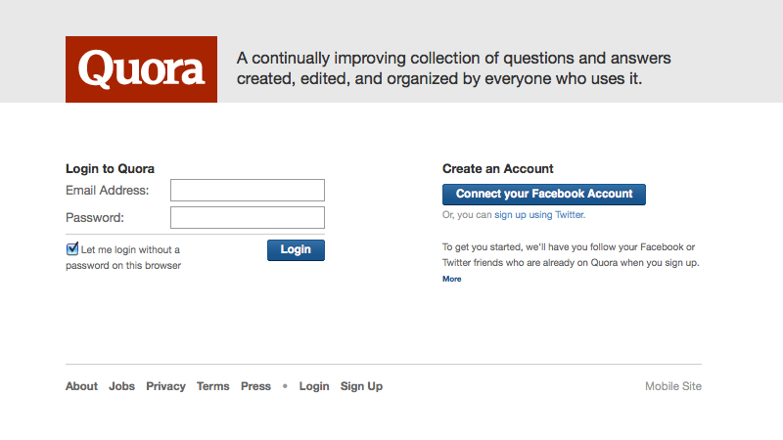The height and width of the screenshot is (440, 783).
Task: Click the "Create an Account" heading
Action: (498, 168)
